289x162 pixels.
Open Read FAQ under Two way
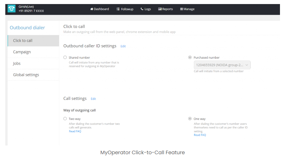(75, 131)
